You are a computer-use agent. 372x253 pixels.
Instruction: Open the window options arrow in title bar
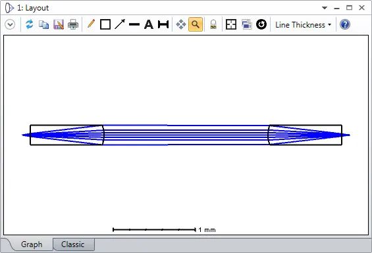point(325,8)
